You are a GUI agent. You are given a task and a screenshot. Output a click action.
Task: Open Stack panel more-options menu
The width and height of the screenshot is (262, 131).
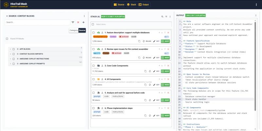170,17
